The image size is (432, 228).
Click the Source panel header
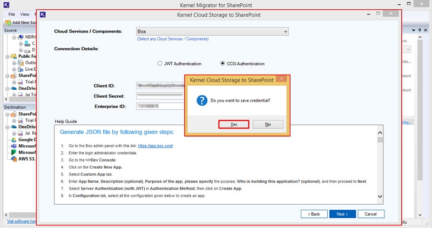tap(19, 30)
